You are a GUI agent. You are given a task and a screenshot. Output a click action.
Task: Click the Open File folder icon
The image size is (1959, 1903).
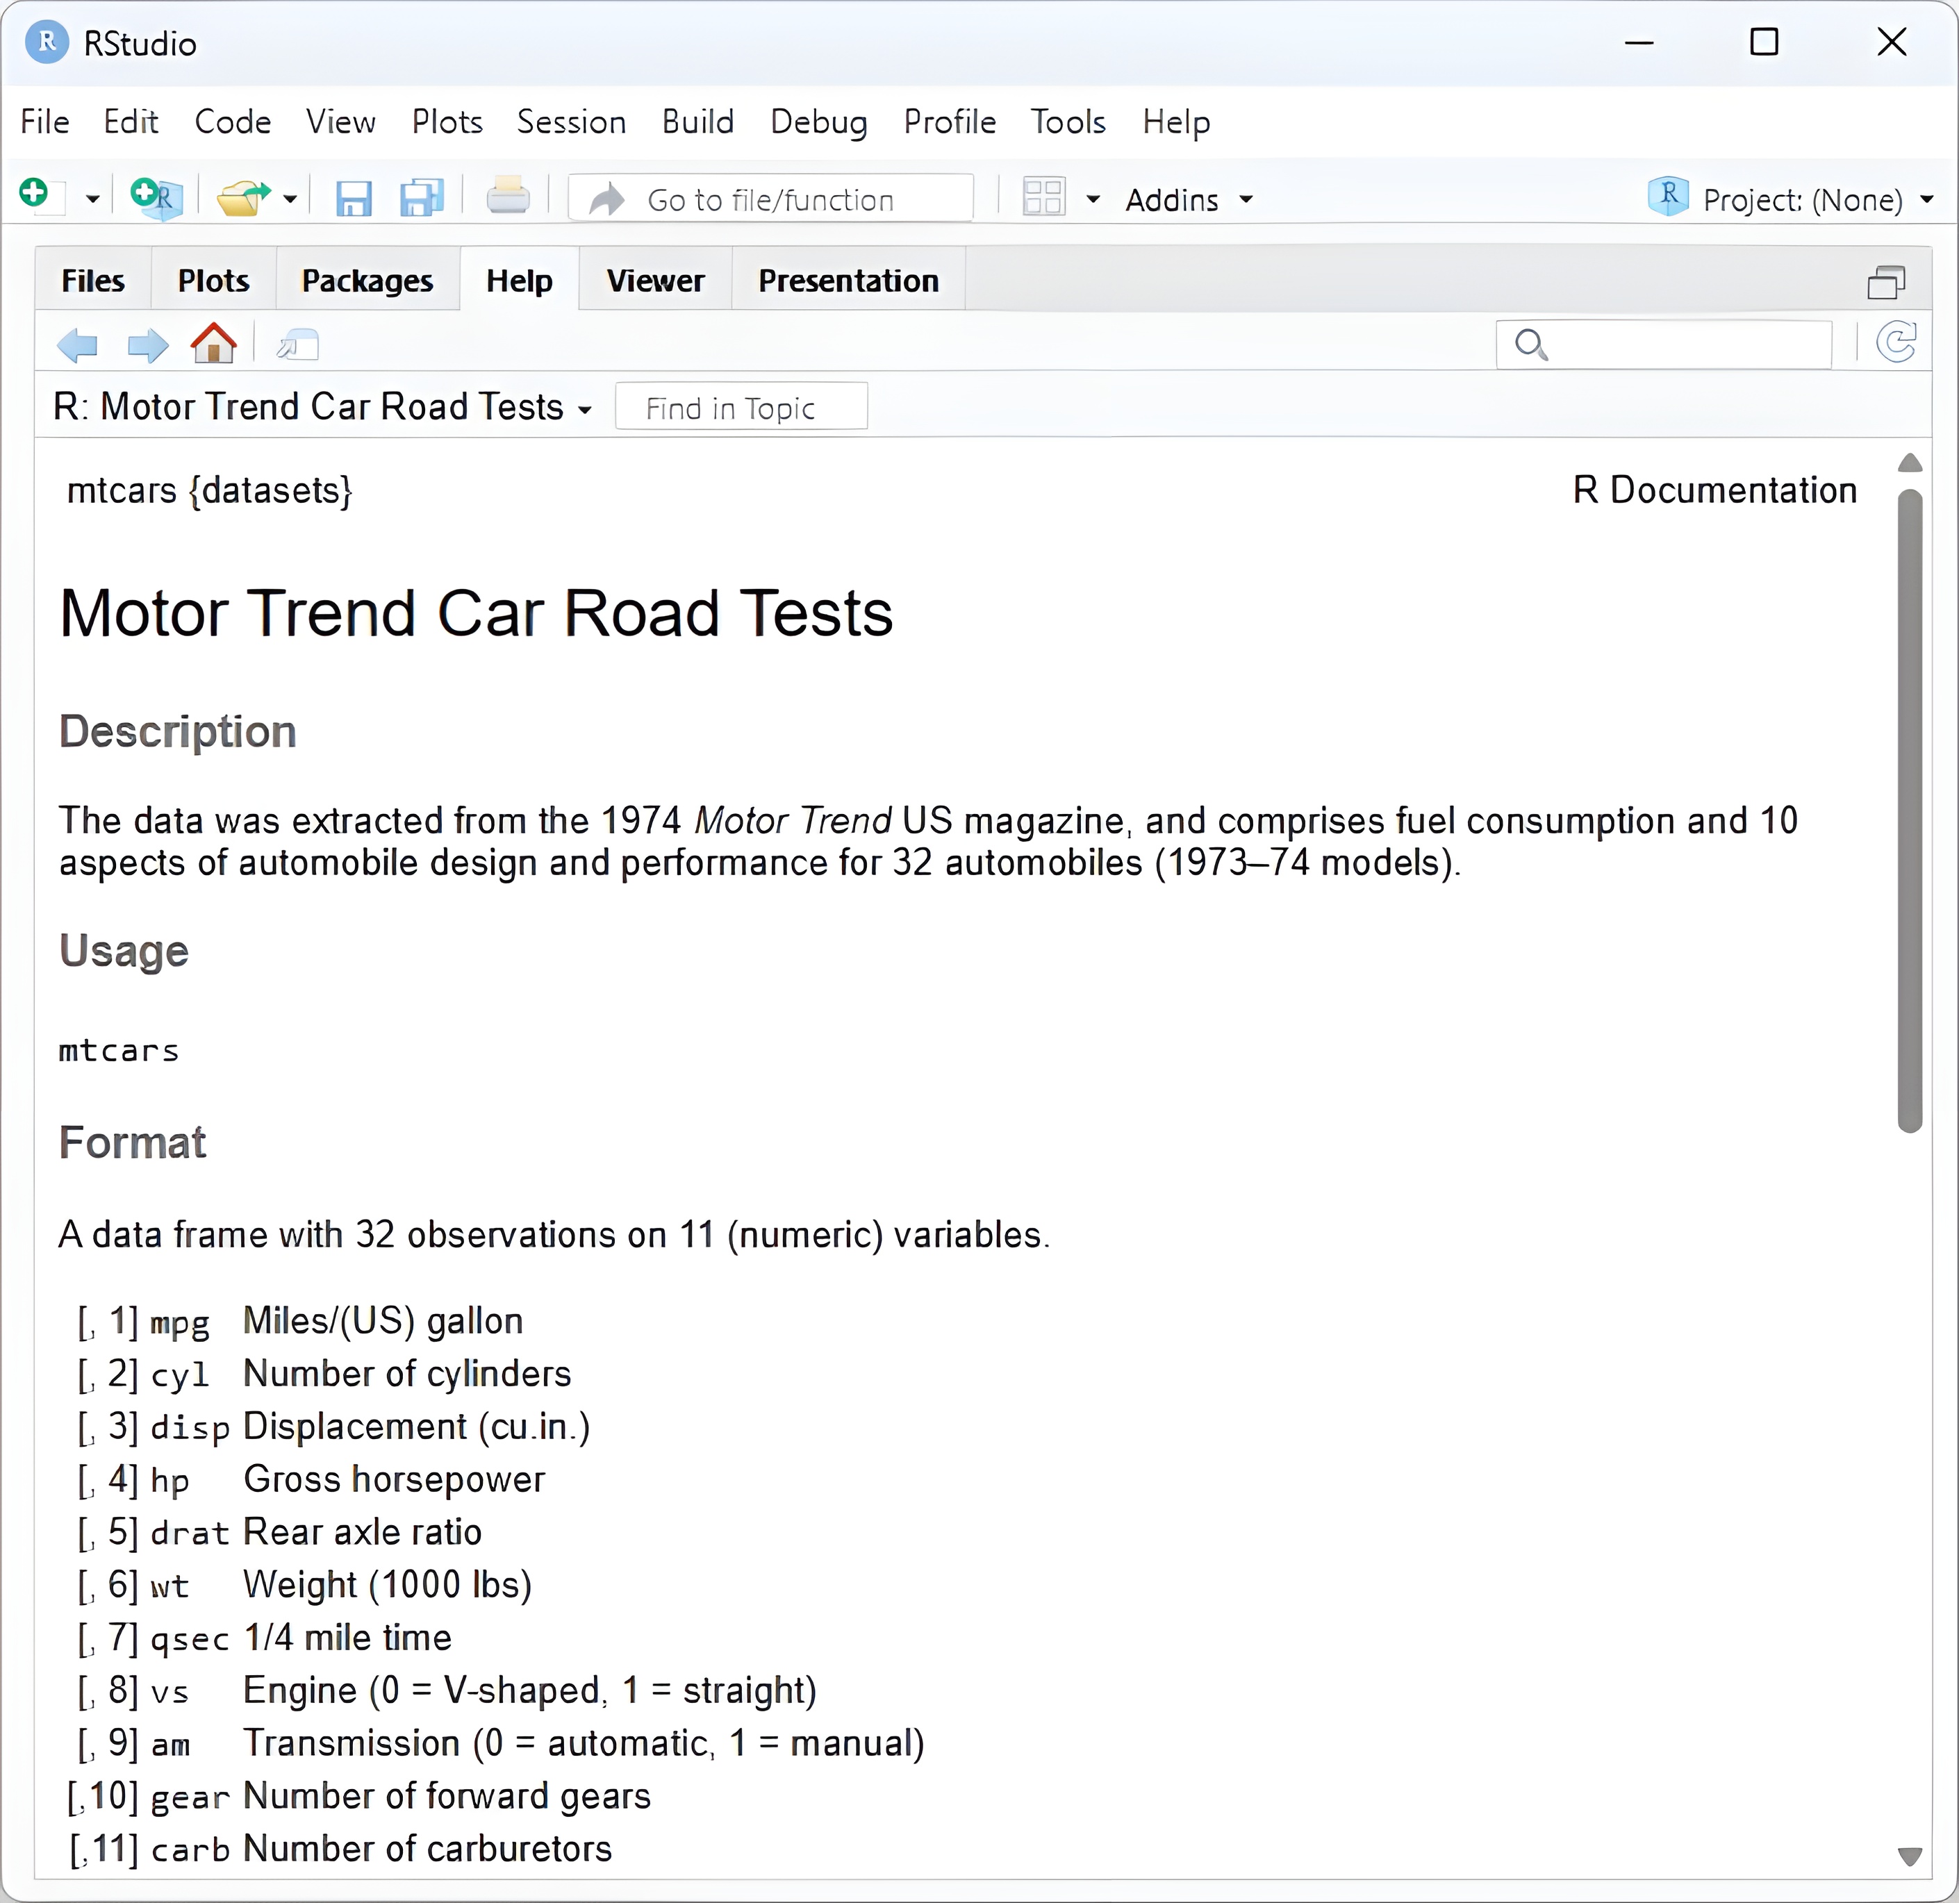click(243, 198)
